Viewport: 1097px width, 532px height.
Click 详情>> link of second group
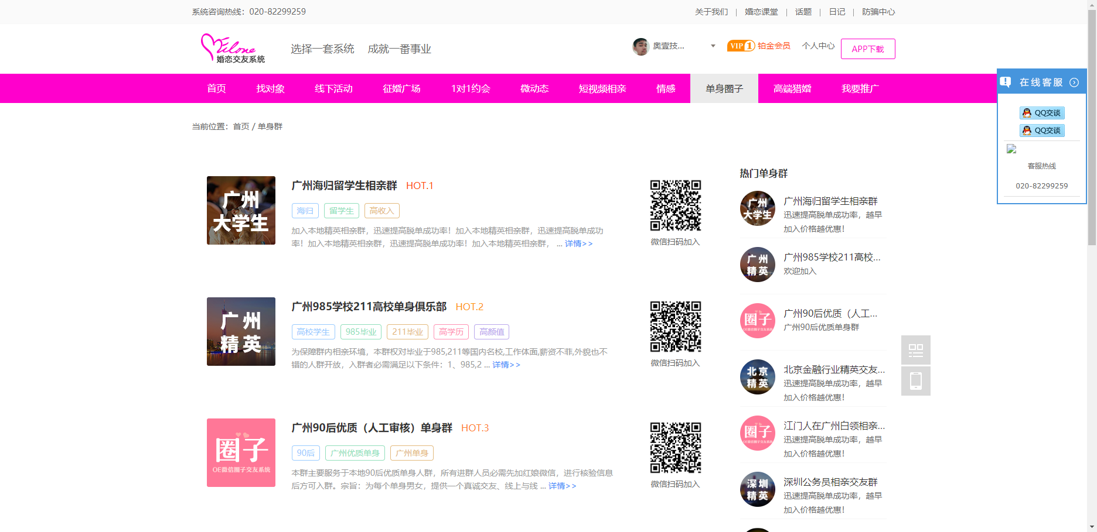pos(506,365)
